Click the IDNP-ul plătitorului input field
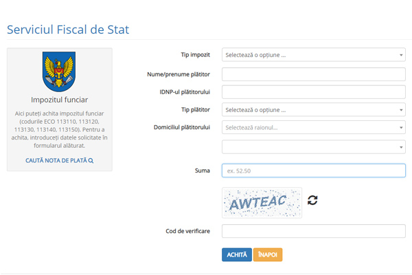The width and height of the screenshot is (412, 275). (314, 92)
